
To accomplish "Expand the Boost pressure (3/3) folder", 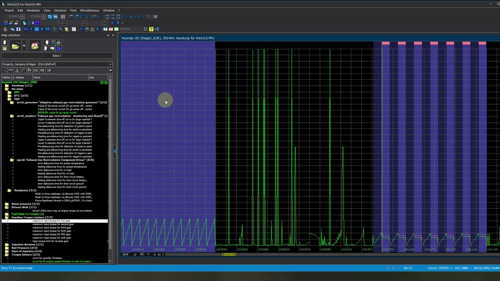I will (x=7, y=204).
